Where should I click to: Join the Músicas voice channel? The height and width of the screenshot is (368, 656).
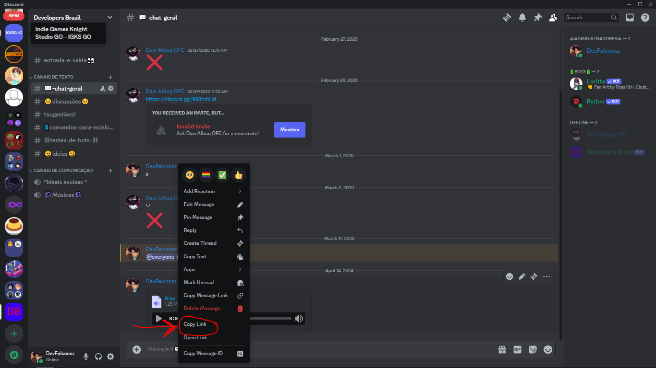click(x=74, y=195)
